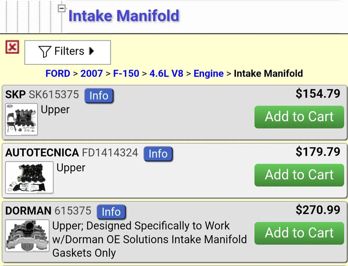The height and width of the screenshot is (266, 348).
Task: Add SKP manifold to cart
Action: tap(299, 117)
